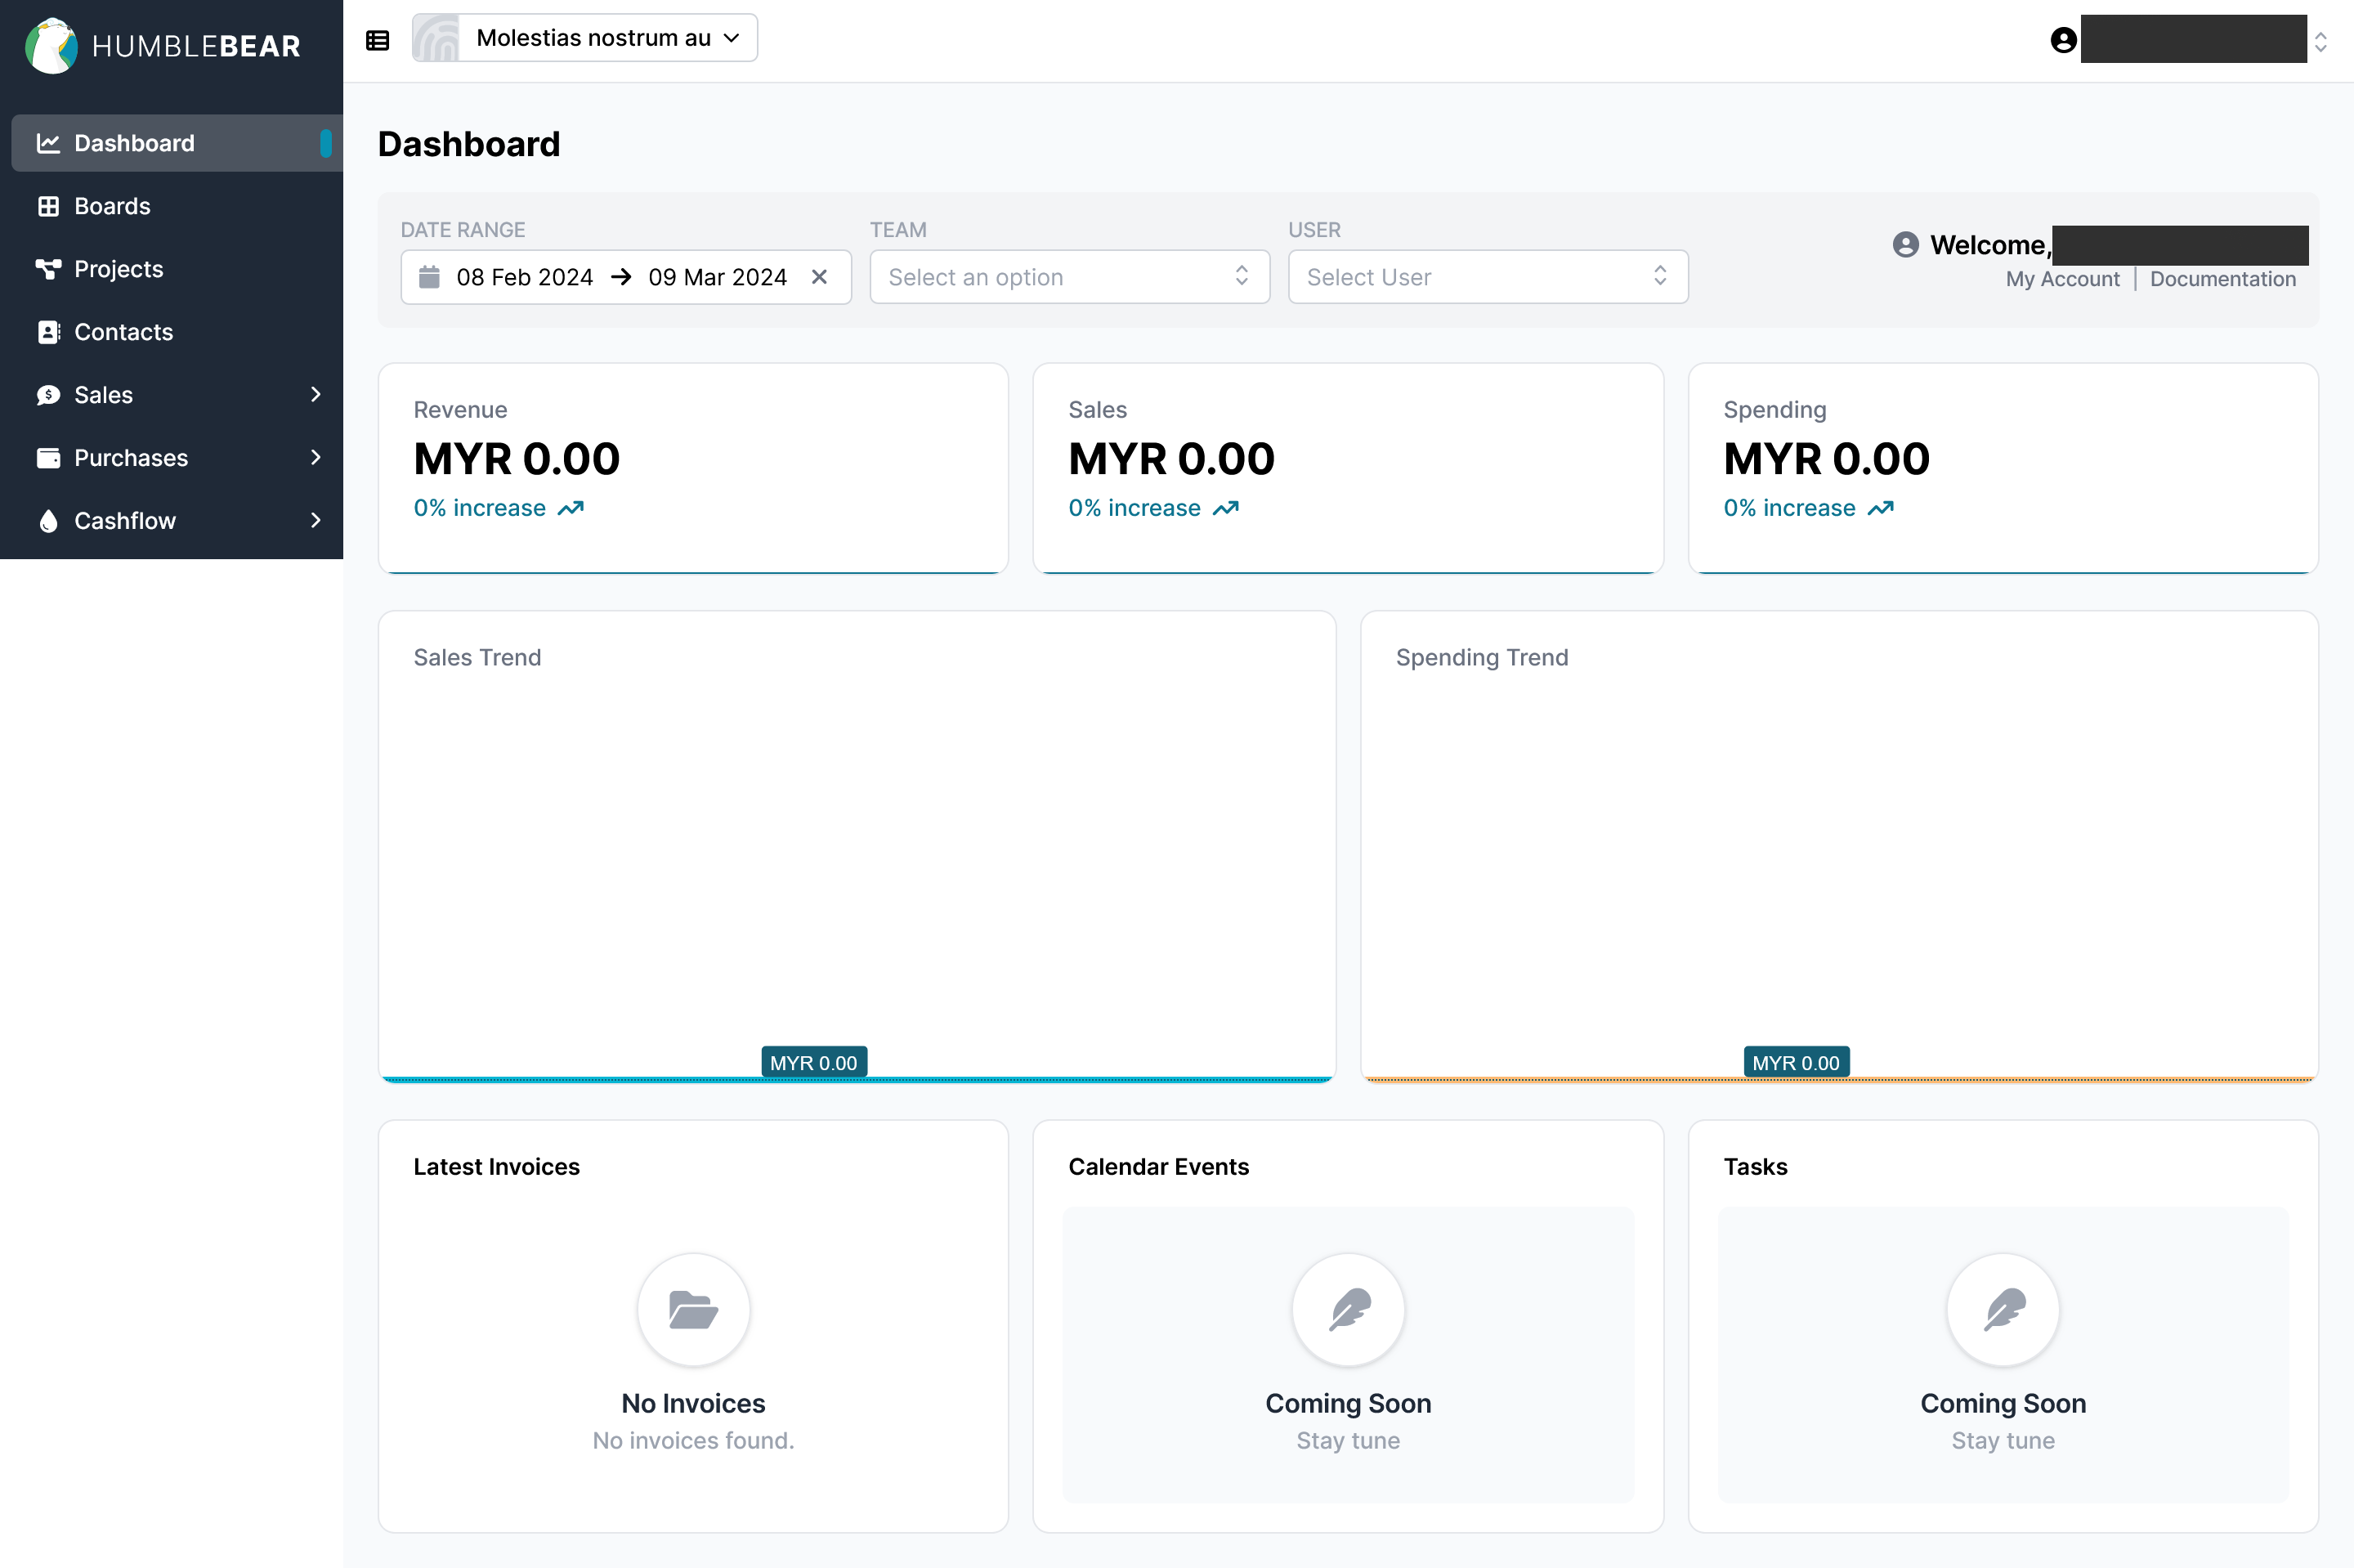Clear the date range with X
2354x1568 pixels.
(819, 277)
